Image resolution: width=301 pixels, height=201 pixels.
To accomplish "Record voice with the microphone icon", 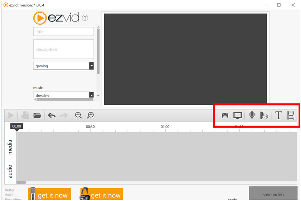I will (x=252, y=115).
